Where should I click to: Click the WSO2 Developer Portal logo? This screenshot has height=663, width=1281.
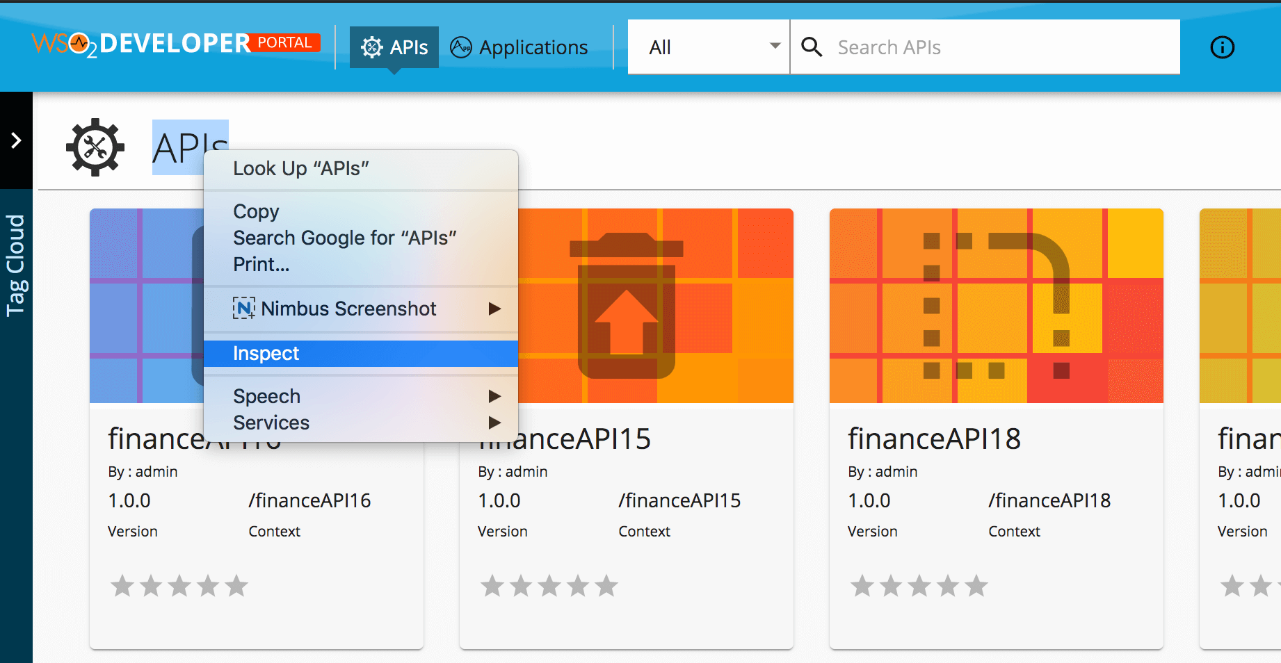pyautogui.click(x=176, y=44)
